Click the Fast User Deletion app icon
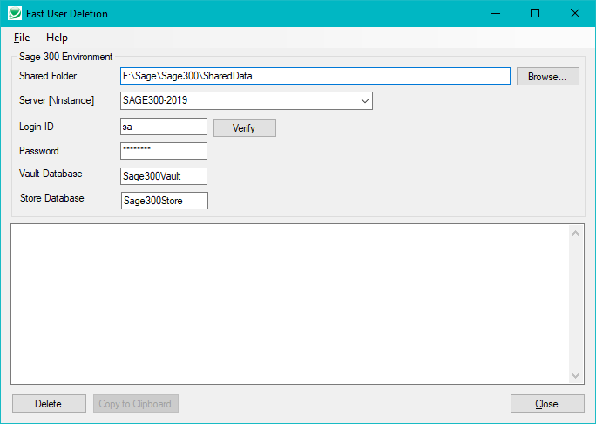This screenshot has width=596, height=424. [15, 13]
